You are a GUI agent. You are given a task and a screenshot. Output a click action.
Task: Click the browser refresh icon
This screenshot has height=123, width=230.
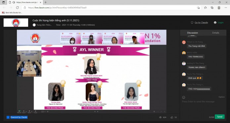(x=17, y=8)
